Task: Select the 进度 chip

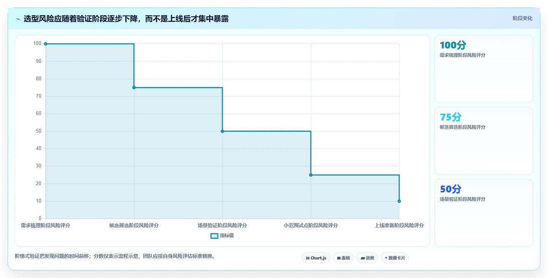Action: pyautogui.click(x=367, y=258)
